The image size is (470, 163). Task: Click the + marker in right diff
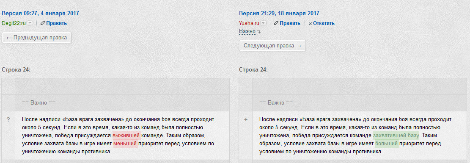pyautogui.click(x=246, y=119)
